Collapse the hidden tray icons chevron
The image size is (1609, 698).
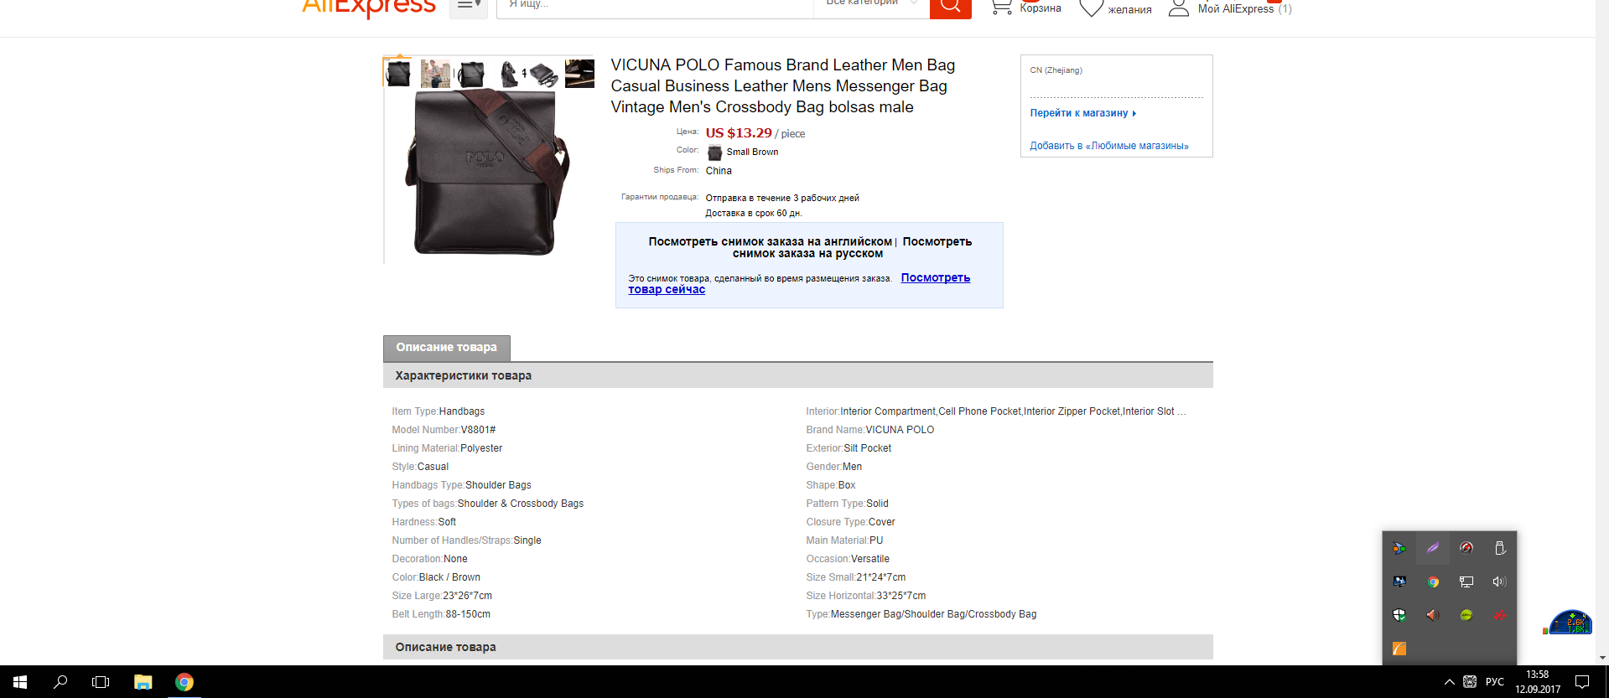pyautogui.click(x=1449, y=682)
